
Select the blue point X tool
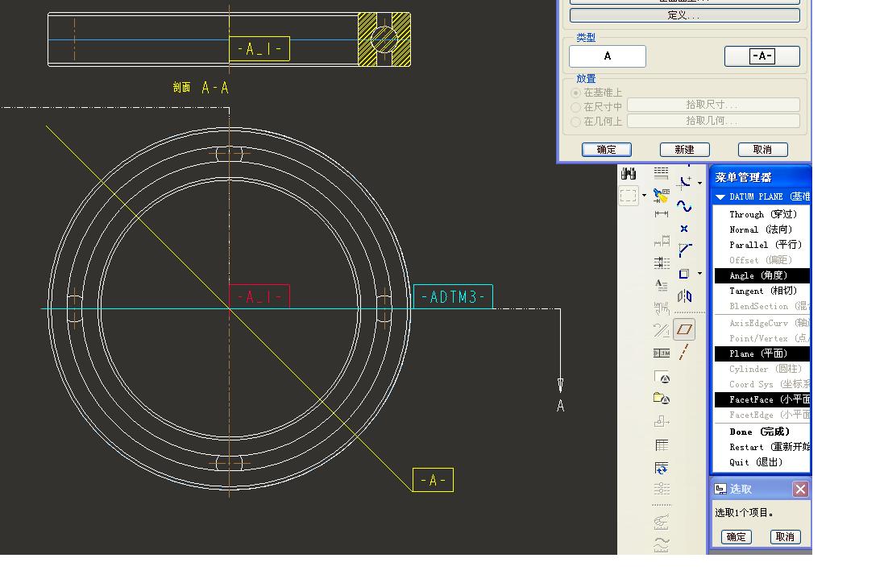(684, 228)
